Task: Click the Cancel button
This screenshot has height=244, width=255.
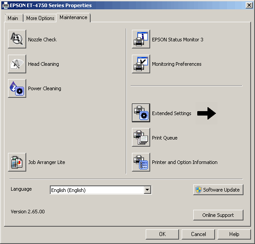Action: pyautogui.click(x=199, y=234)
